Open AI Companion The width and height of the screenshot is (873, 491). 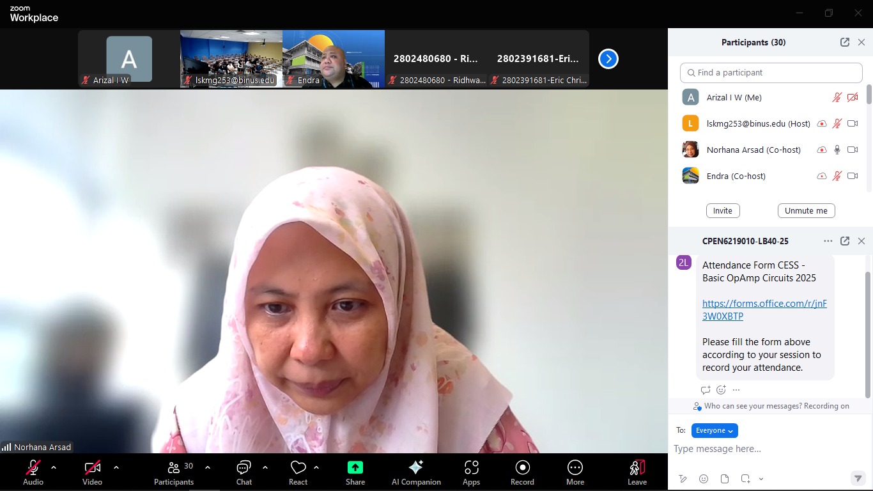pos(416,472)
